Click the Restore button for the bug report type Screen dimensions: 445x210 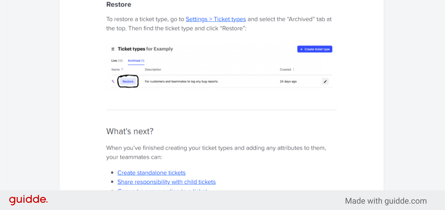(x=128, y=81)
